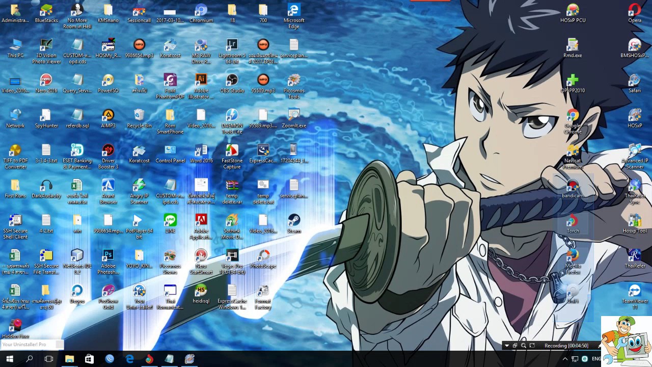Open the FastStone Capture shortcut
Viewport: 652px width, 367px height.
pos(232,157)
